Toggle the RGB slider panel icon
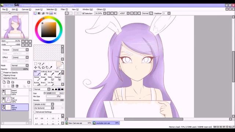Image resolution: width=235 pixels, height=132 pixels. 39,13
